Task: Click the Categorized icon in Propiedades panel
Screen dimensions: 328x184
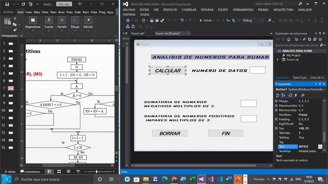Action: tap(278, 96)
